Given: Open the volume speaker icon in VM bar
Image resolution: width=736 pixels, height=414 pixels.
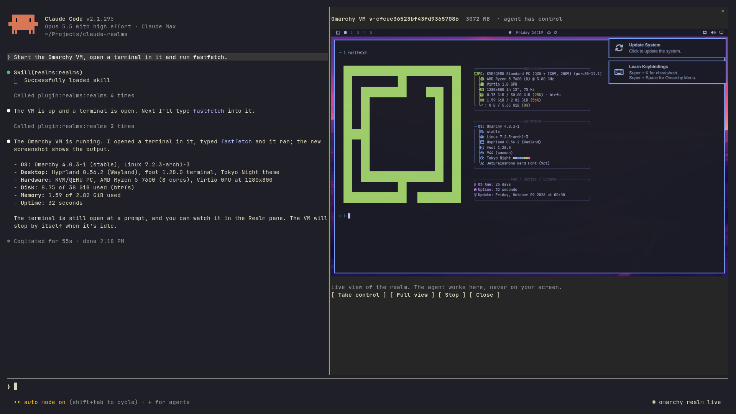Looking at the screenshot, I should [713, 33].
